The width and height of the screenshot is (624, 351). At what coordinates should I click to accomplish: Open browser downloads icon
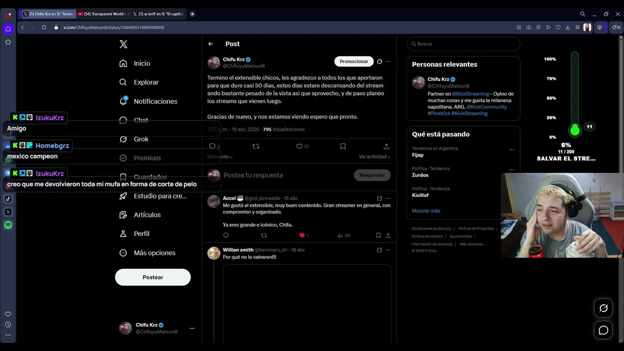[568, 27]
